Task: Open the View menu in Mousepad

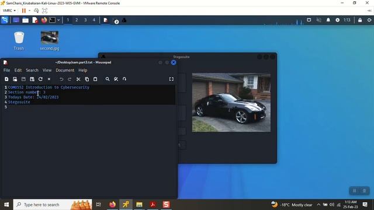Action: 47,70
